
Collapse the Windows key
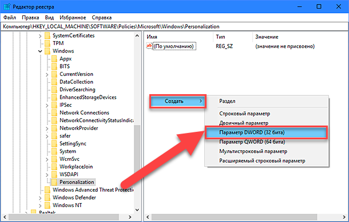point(40,51)
